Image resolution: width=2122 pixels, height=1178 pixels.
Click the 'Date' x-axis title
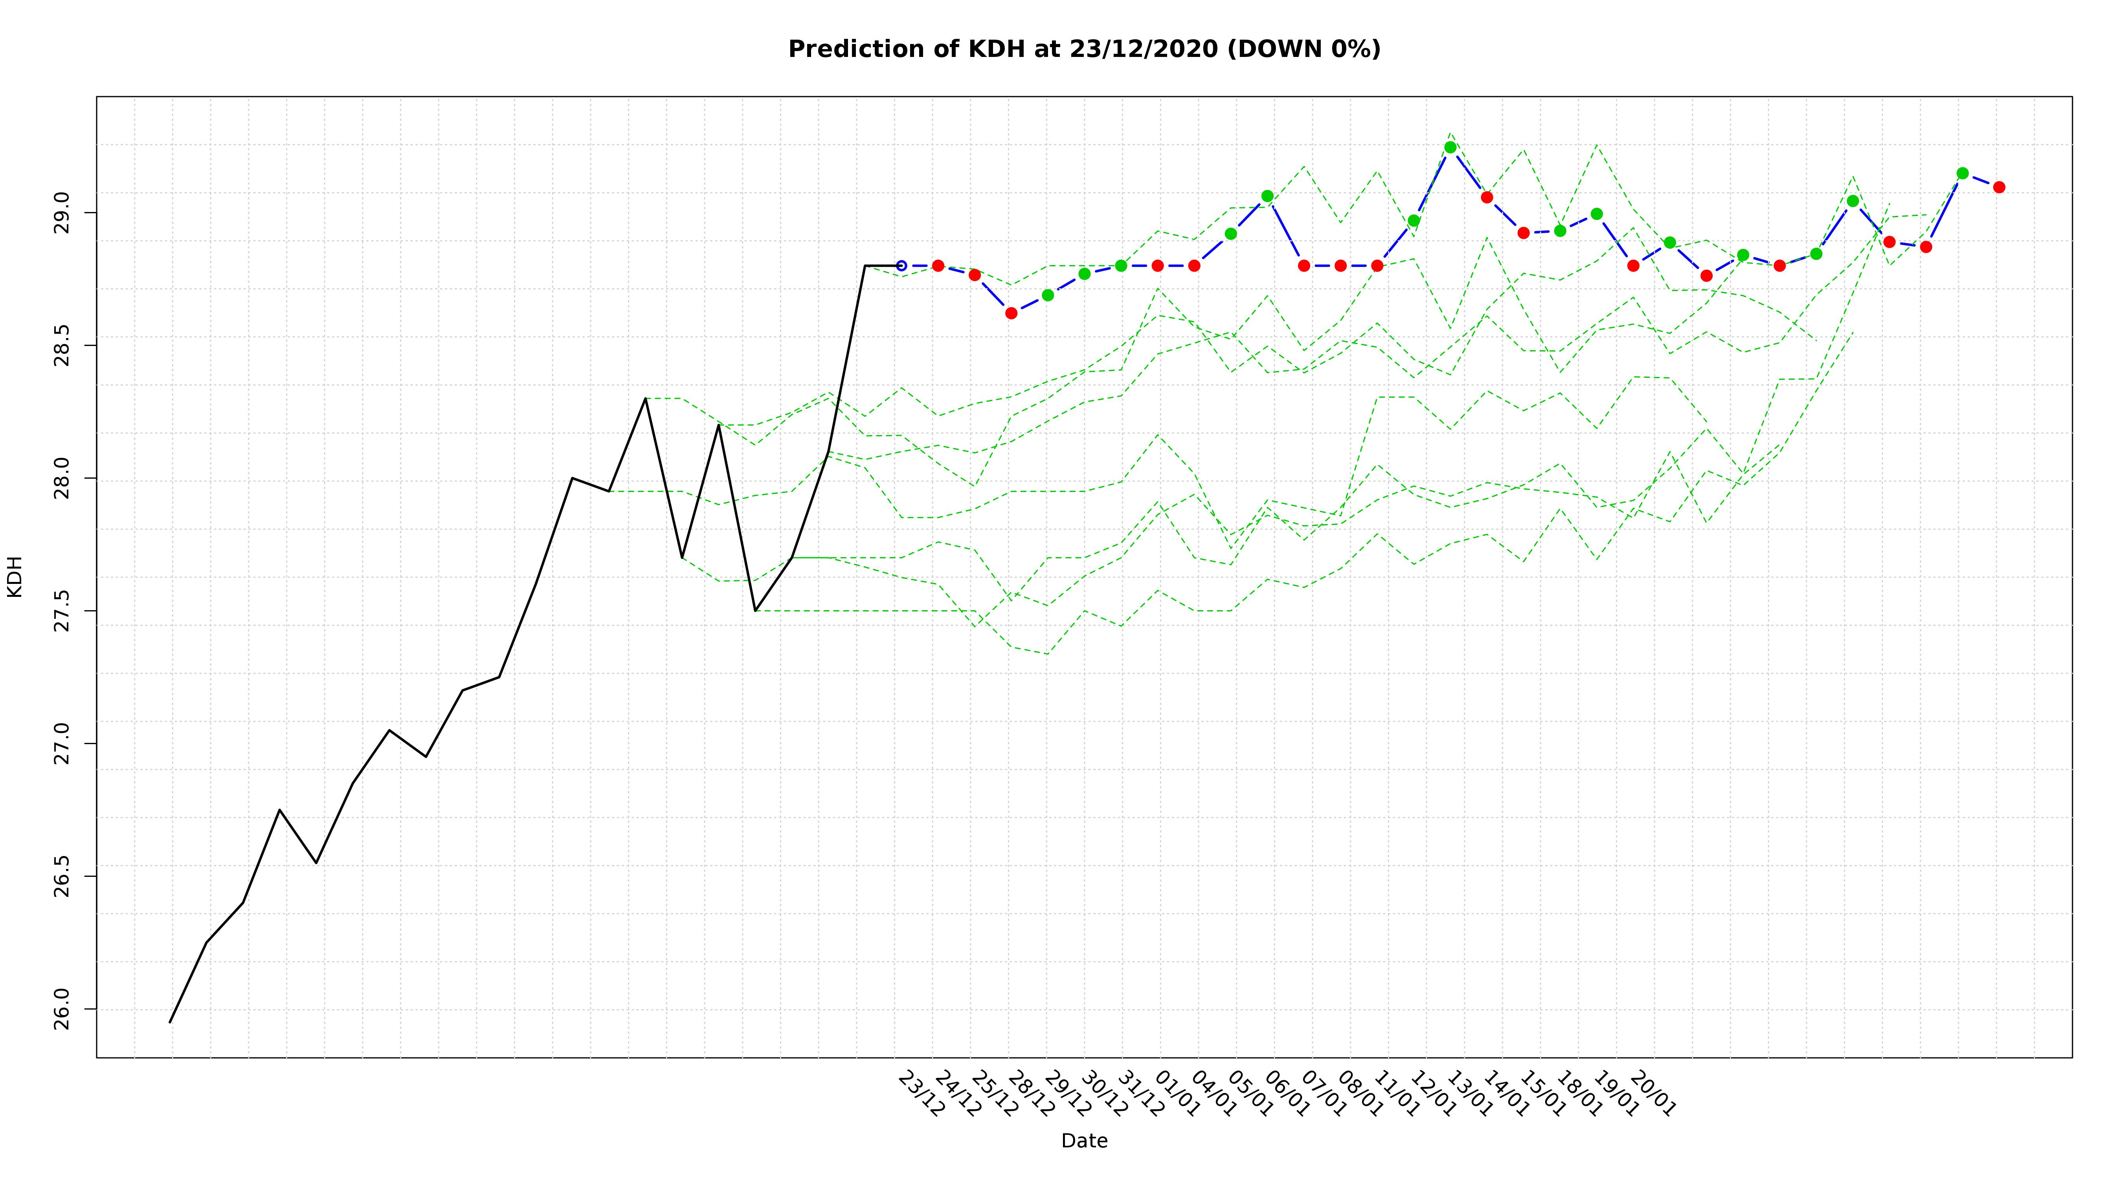(1084, 1141)
